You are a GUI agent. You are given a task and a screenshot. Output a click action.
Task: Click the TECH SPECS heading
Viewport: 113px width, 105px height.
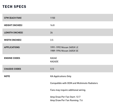pyautogui.click(x=14, y=7)
